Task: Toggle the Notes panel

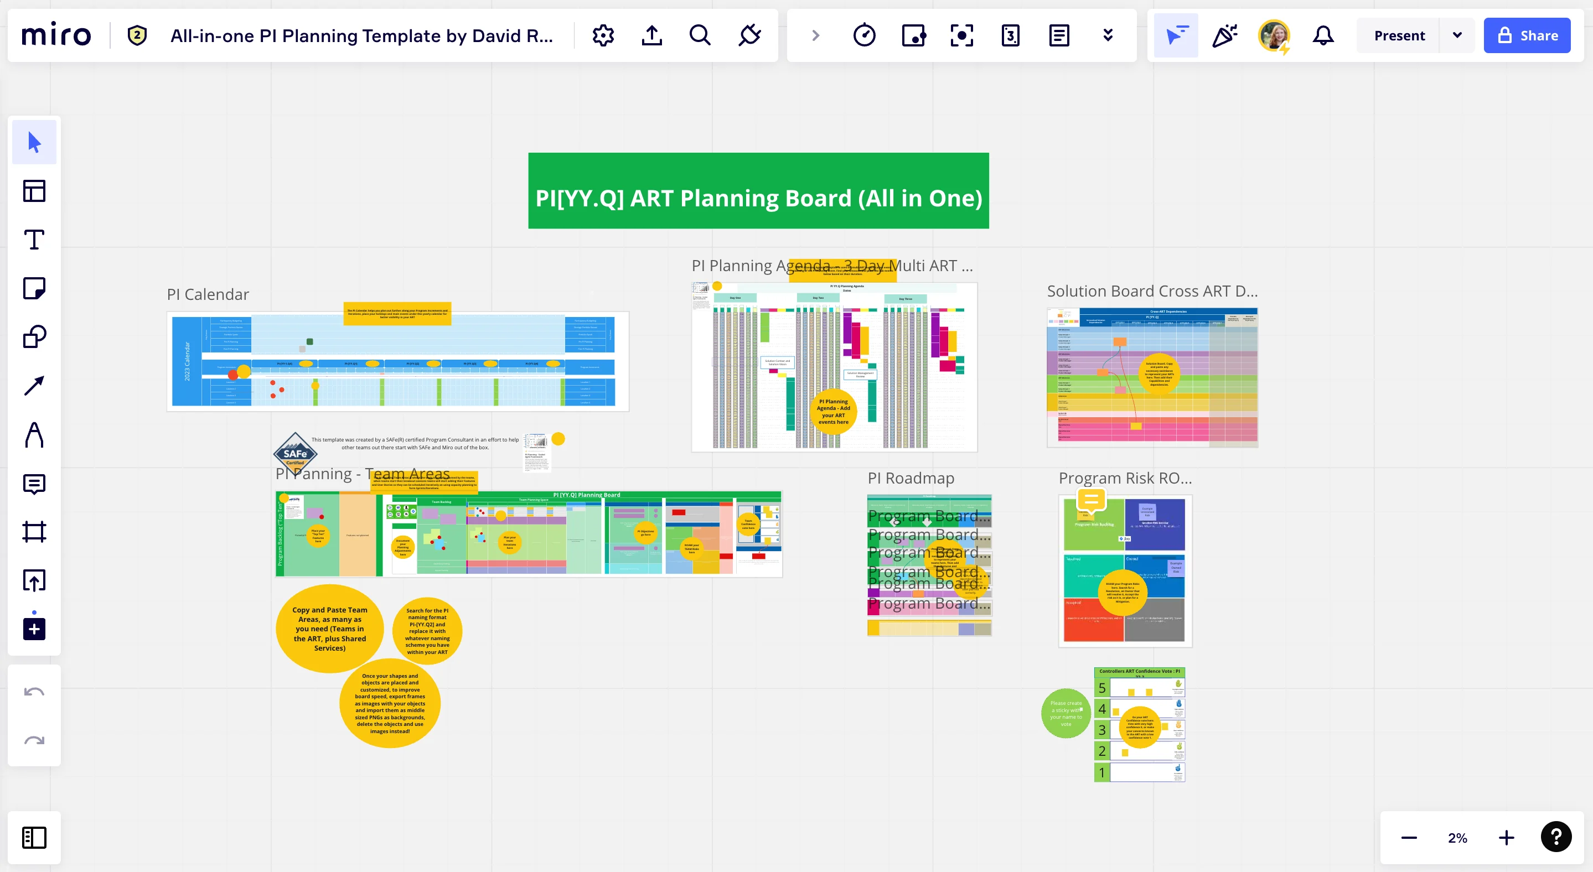Action: point(1059,35)
